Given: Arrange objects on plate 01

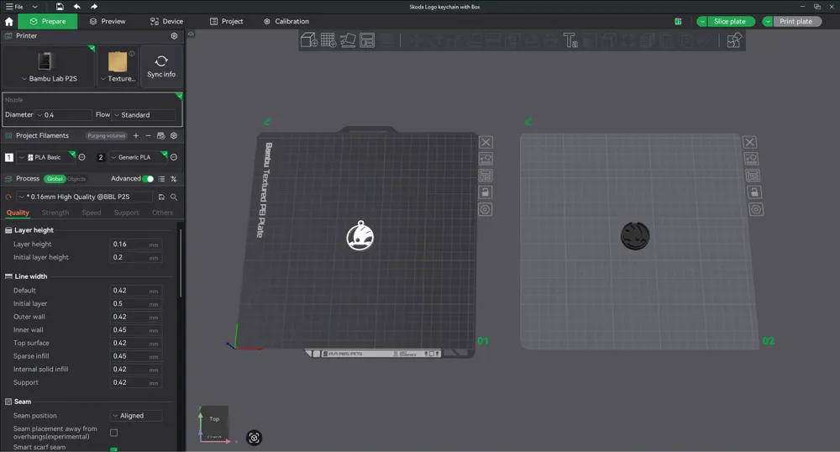Looking at the screenshot, I should (486, 176).
